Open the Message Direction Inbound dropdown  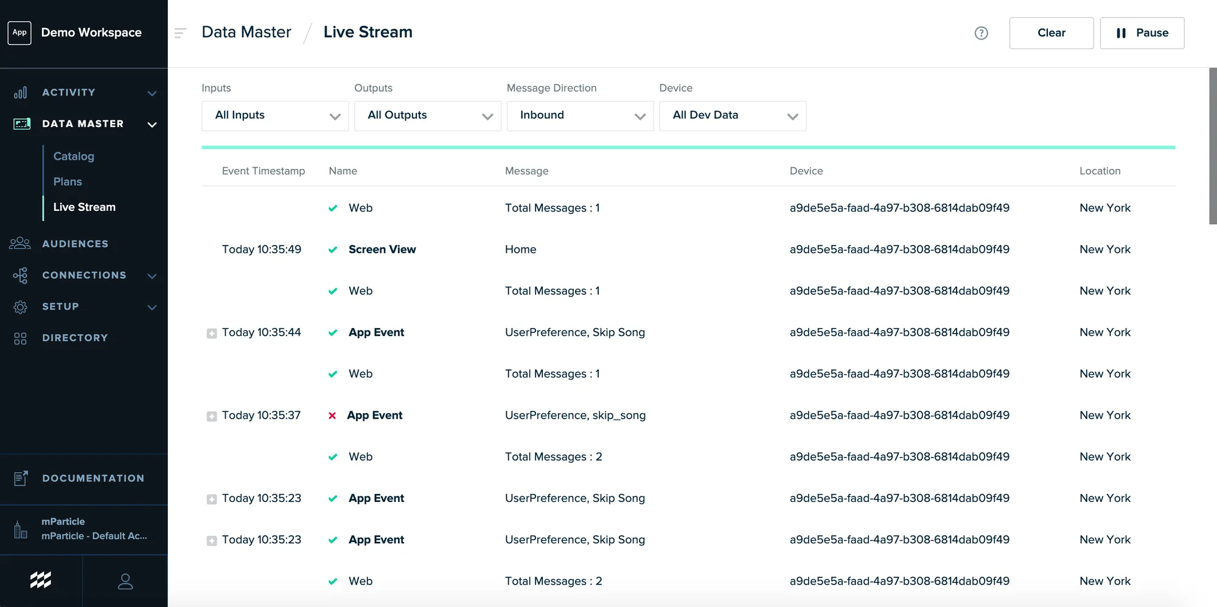click(x=579, y=115)
